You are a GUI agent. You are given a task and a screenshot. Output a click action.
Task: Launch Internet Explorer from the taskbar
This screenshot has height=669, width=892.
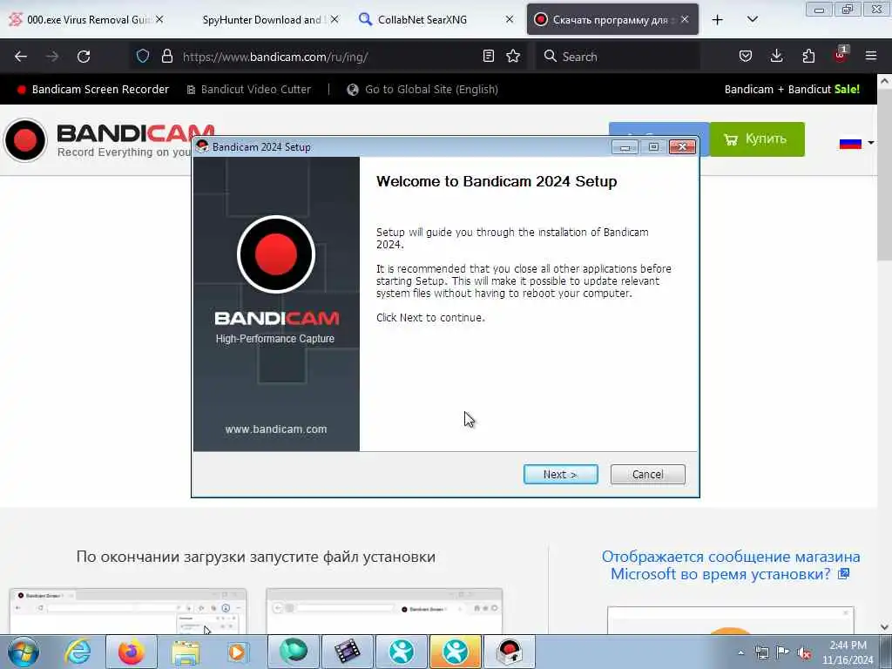(x=78, y=652)
